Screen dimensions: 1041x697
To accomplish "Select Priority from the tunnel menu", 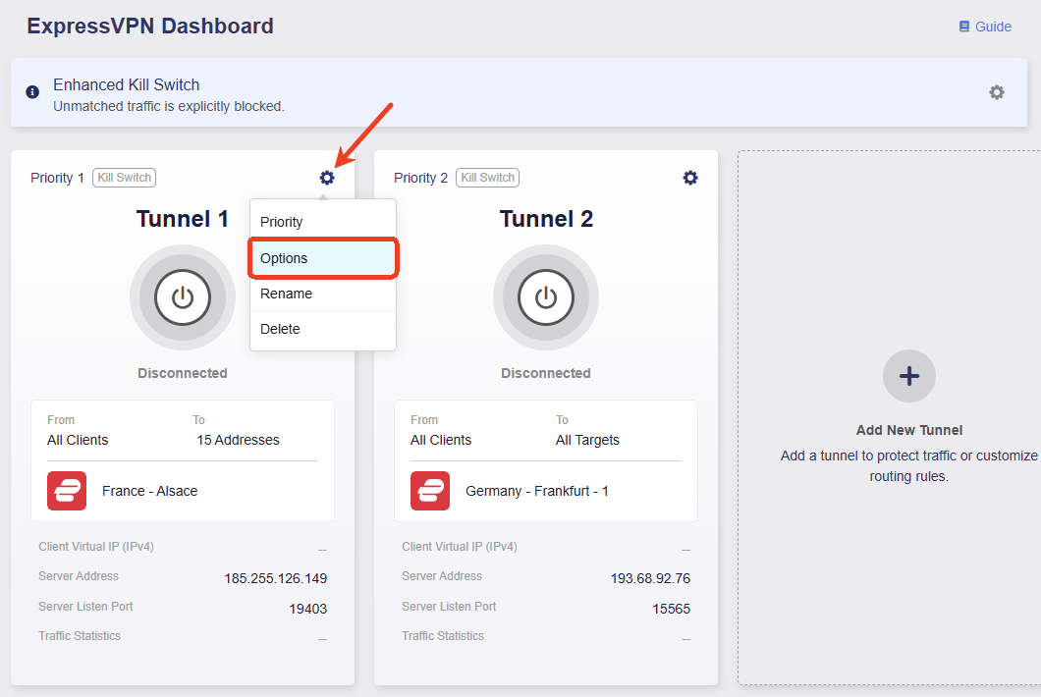I will point(323,222).
